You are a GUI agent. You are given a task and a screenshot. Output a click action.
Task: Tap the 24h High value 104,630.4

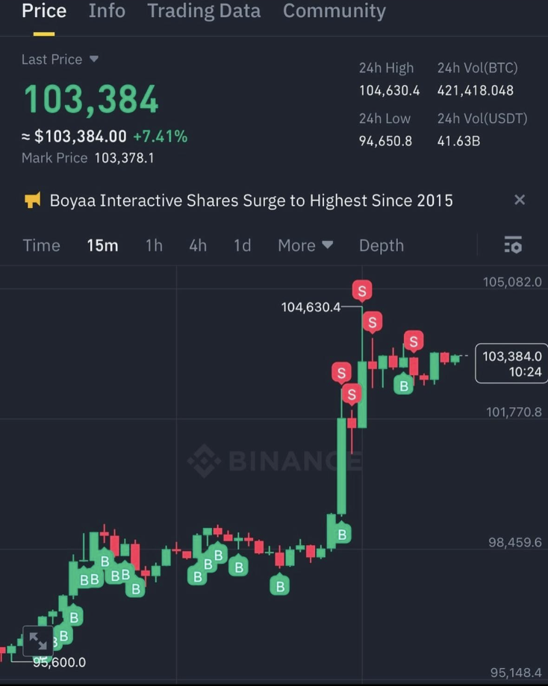[390, 90]
